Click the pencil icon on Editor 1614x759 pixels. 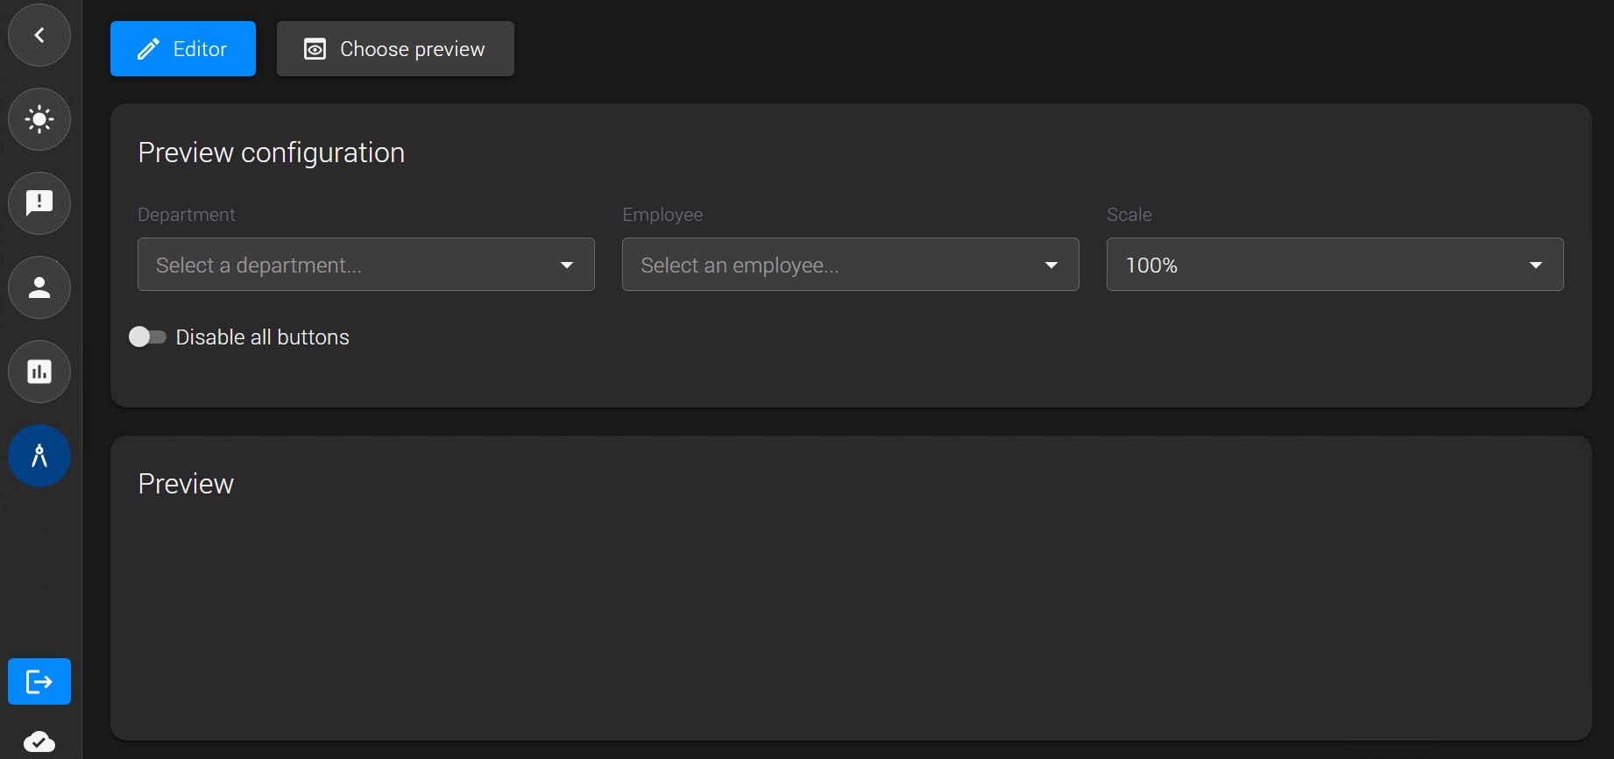click(x=148, y=49)
